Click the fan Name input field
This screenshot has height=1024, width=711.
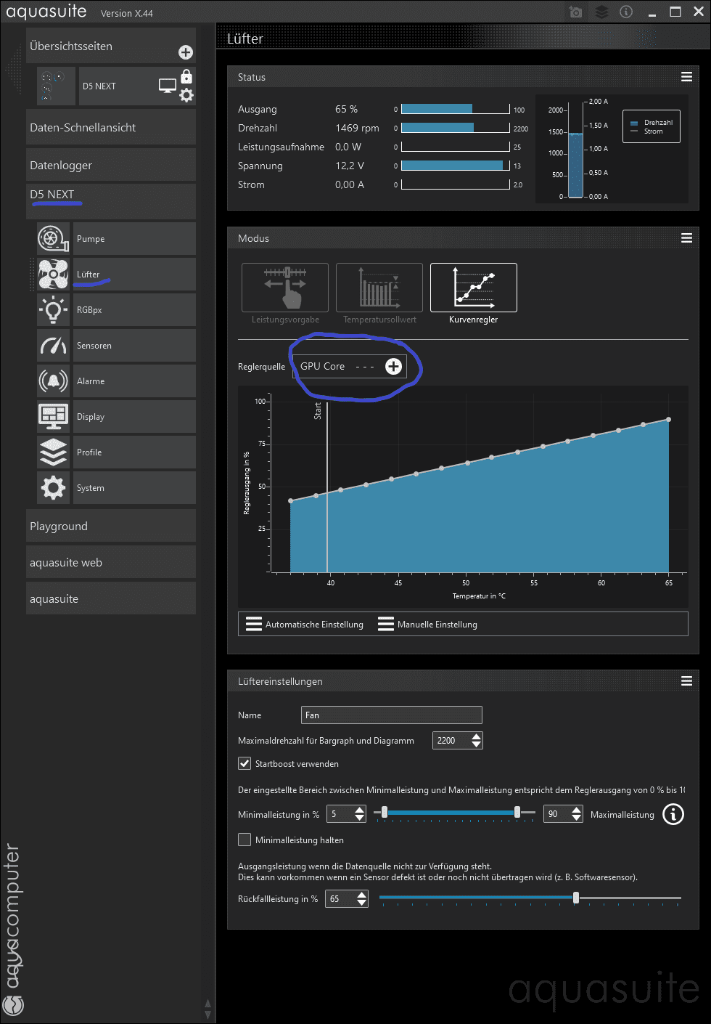pos(392,715)
